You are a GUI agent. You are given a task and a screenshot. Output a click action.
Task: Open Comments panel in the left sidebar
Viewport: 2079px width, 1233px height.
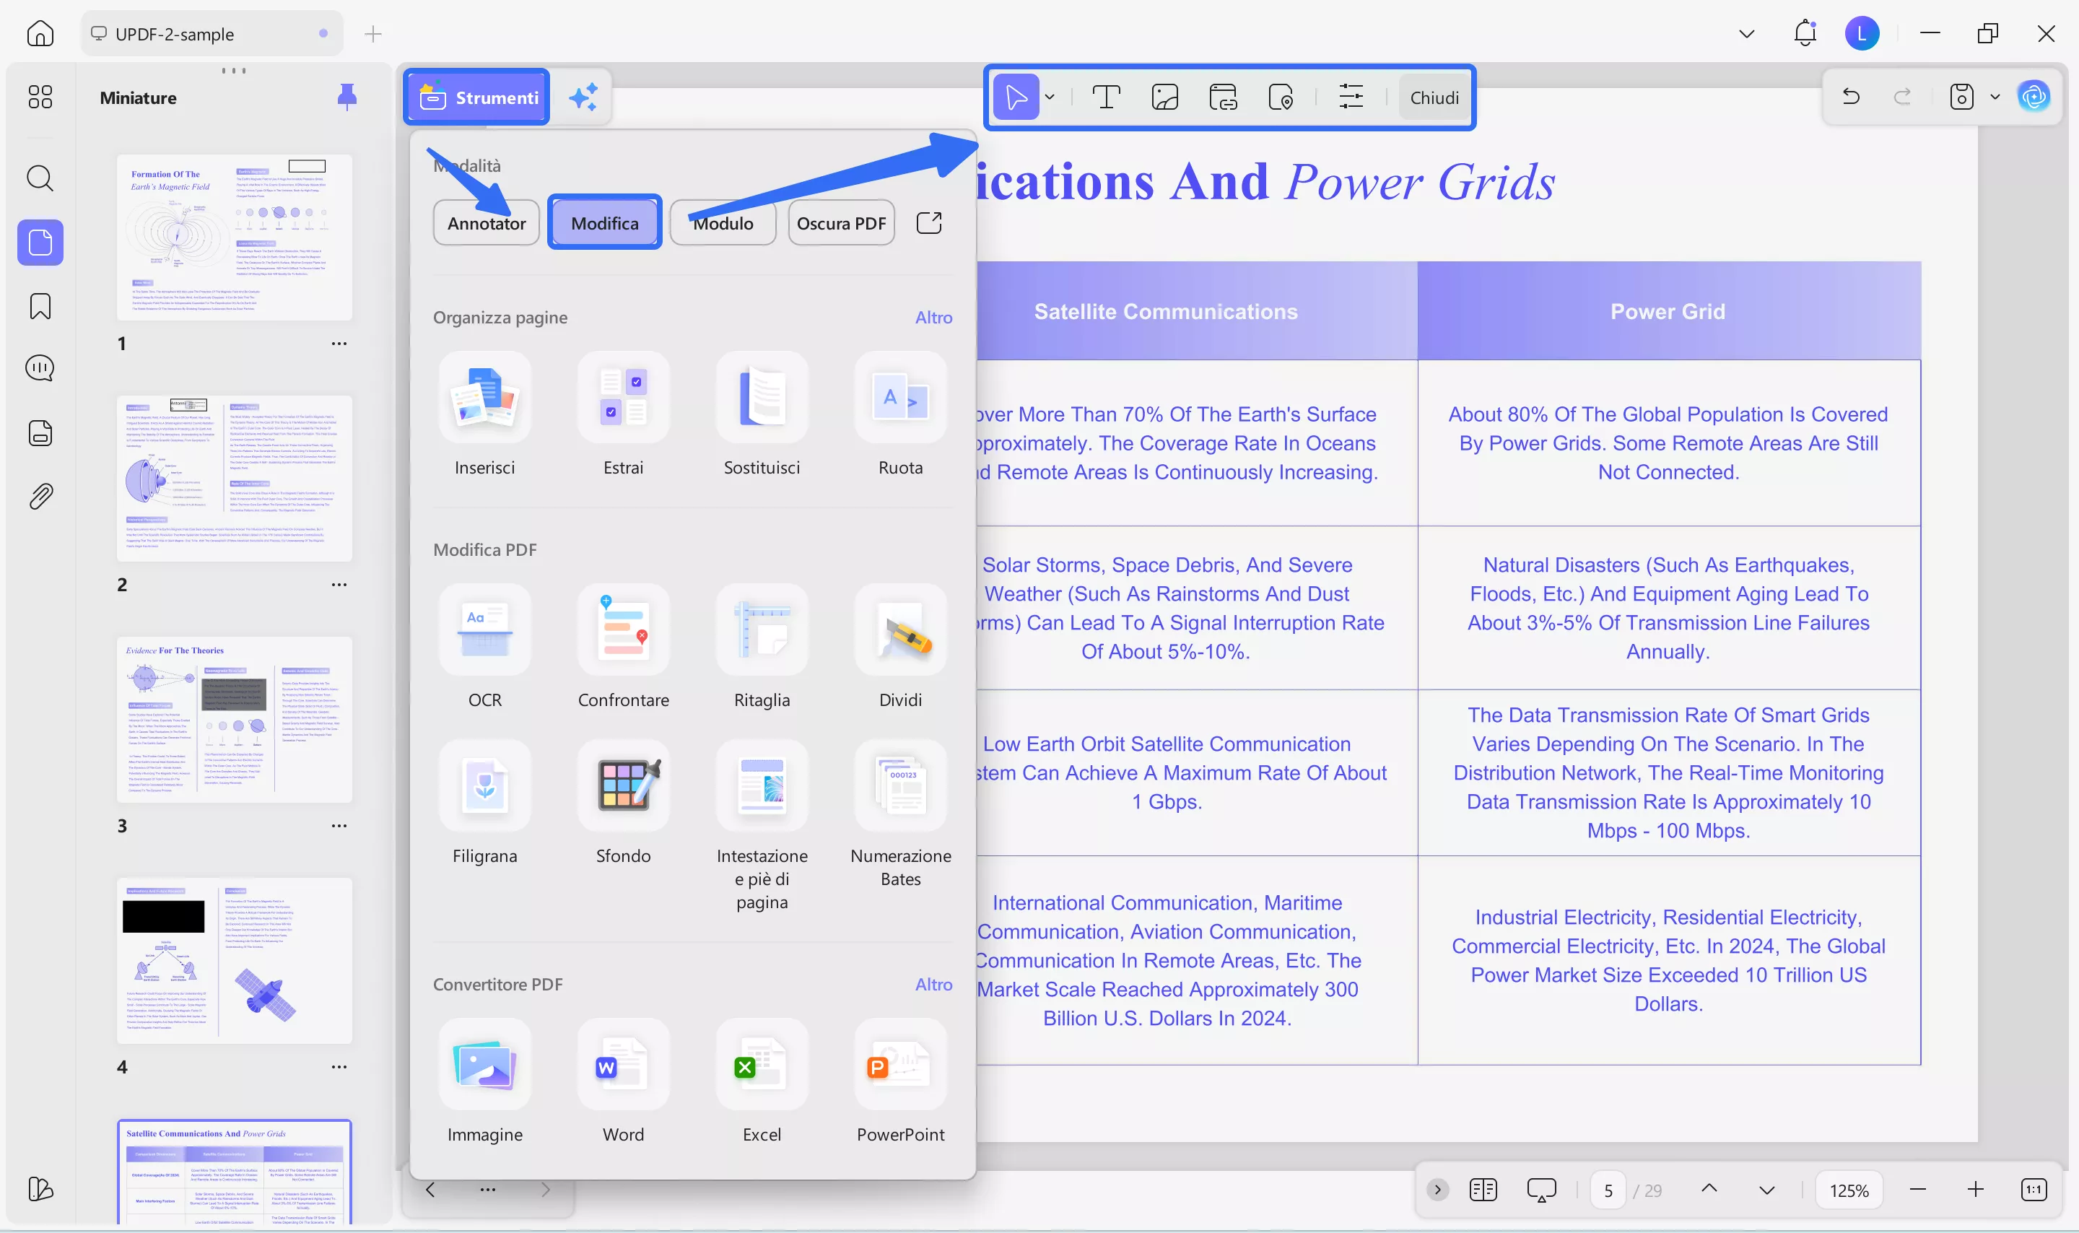click(x=39, y=367)
